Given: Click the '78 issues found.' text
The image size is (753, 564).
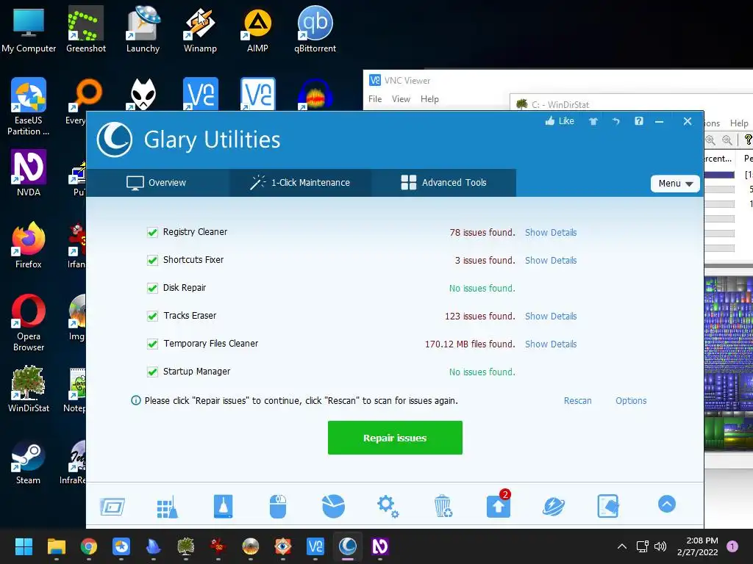Looking at the screenshot, I should [482, 233].
